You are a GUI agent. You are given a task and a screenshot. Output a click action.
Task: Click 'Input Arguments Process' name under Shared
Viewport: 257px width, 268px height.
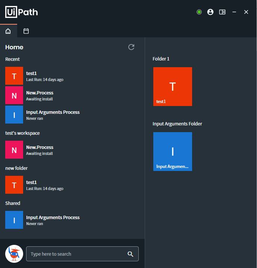(x=53, y=218)
